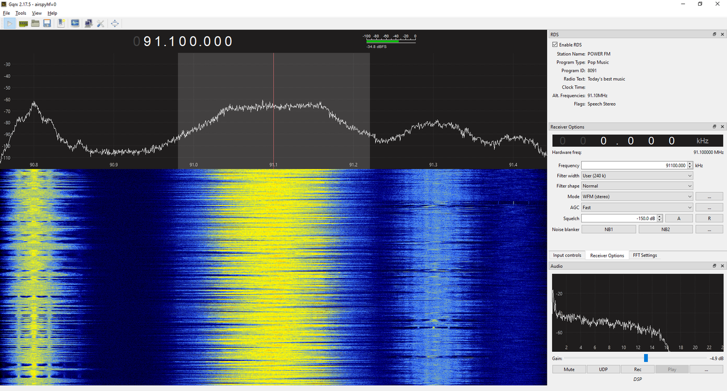The image size is (727, 391).
Task: Click the station name POWER FM
Action: point(599,54)
